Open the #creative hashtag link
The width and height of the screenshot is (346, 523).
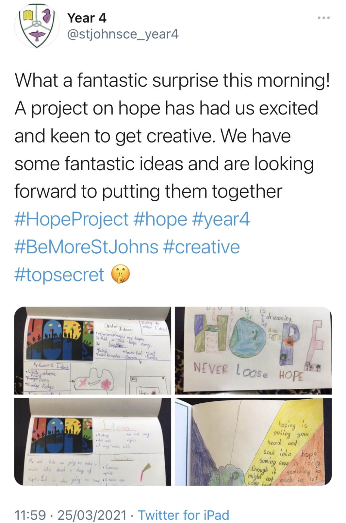coord(201,247)
